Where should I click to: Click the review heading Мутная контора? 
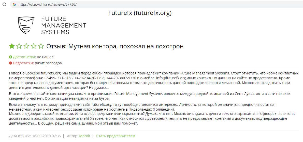coord(115,46)
